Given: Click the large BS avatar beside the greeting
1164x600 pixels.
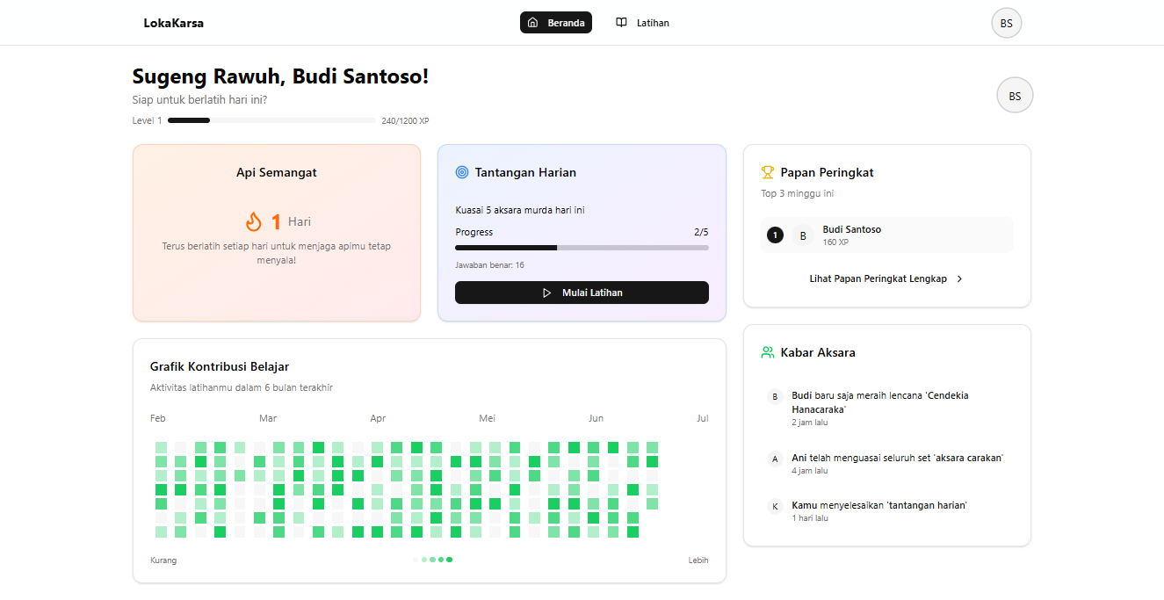Looking at the screenshot, I should pos(1015,96).
